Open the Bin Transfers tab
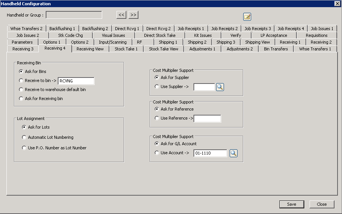This screenshot has height=214, width=342. pyautogui.click(x=276, y=49)
